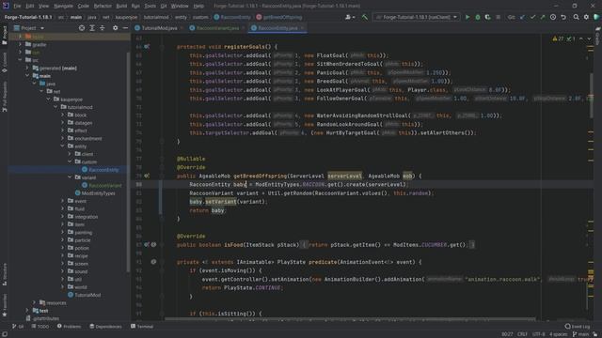
Task: Toggle the TODO tool window
Action: click(40, 327)
